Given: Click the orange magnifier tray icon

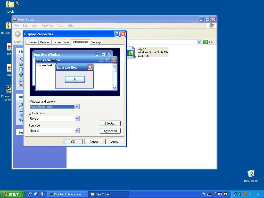Looking at the screenshot, I should (245, 194).
